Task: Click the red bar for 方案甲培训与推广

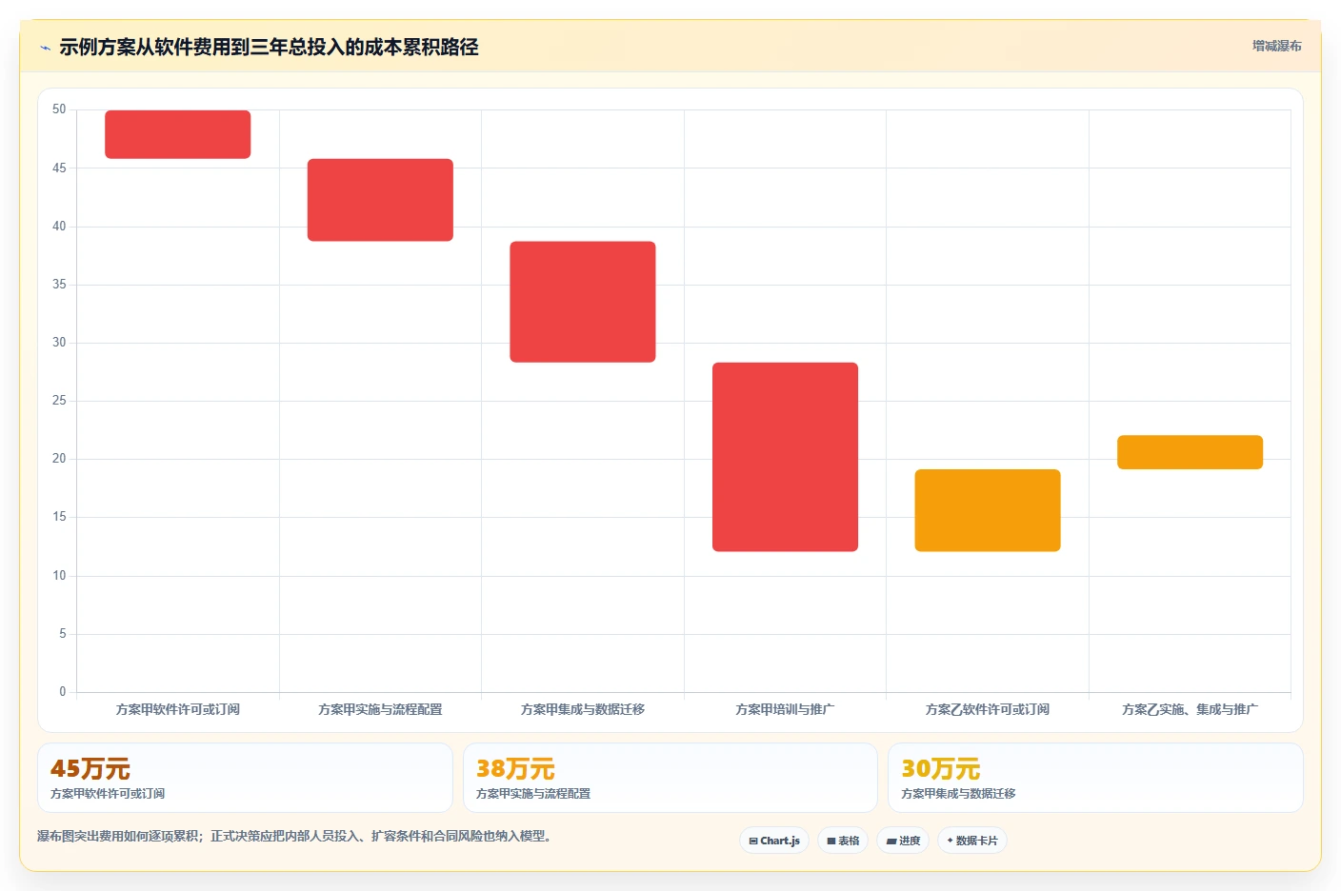Action: tap(785, 457)
